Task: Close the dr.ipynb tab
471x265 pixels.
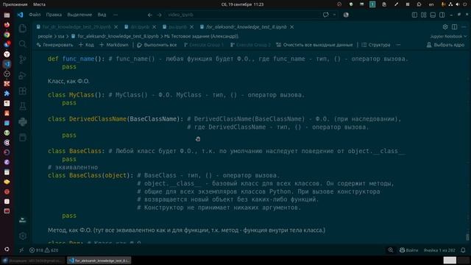Action: coord(154,26)
